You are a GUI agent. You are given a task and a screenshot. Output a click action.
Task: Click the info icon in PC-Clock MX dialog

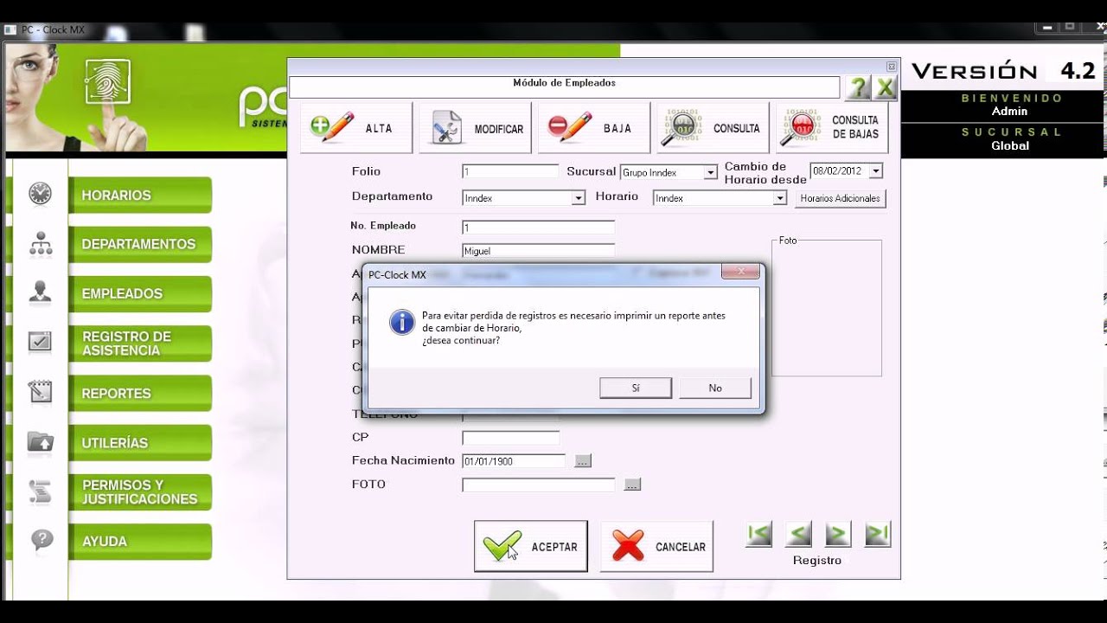402,322
